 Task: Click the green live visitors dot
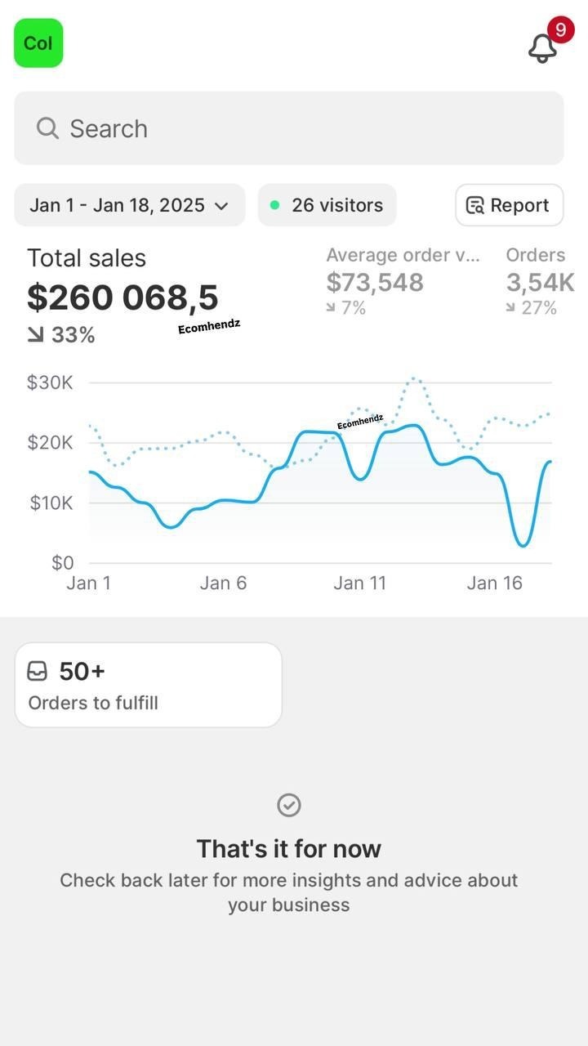[274, 205]
